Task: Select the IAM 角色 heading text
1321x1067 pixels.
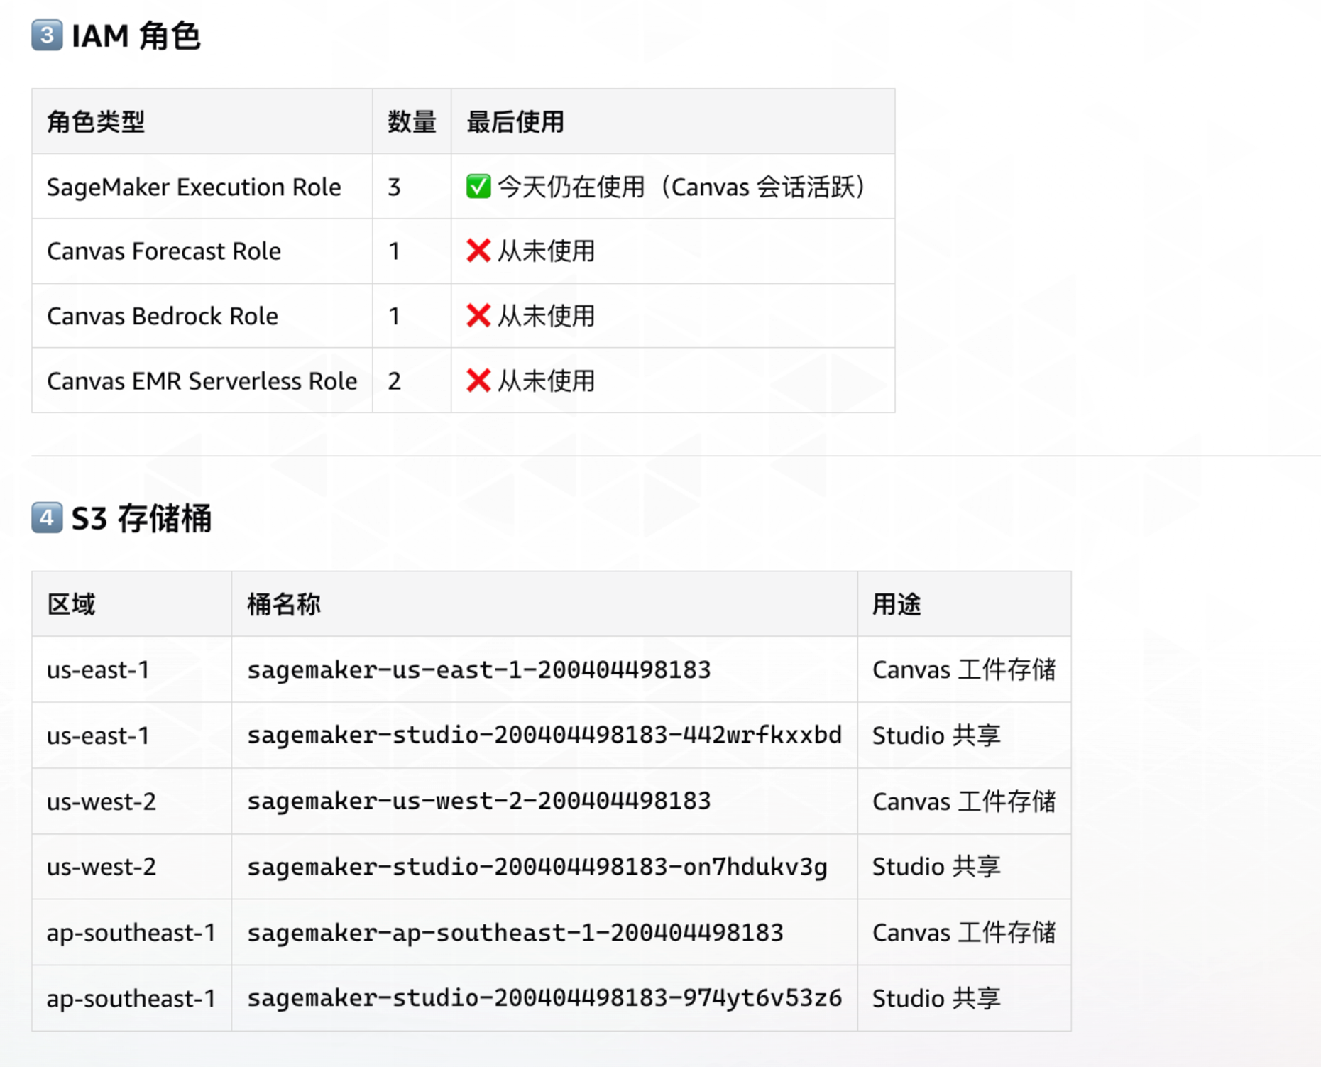Action: (136, 35)
